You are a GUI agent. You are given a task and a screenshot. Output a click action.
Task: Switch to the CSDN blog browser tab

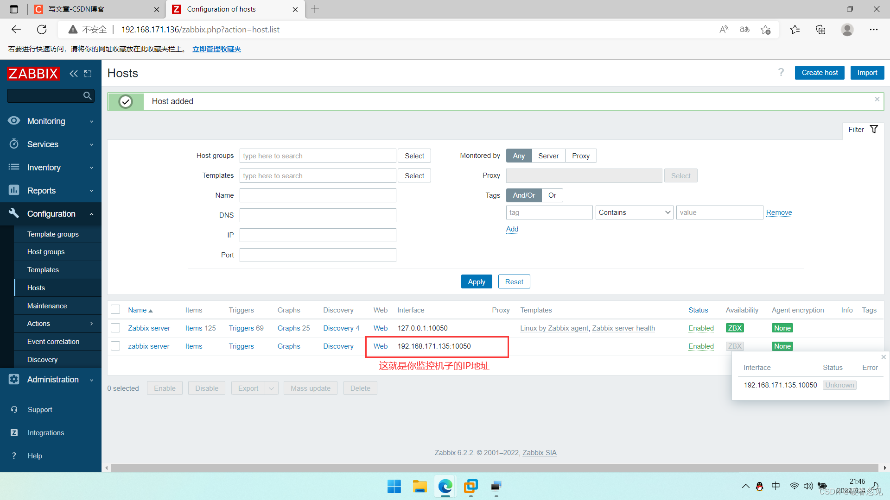coord(76,9)
